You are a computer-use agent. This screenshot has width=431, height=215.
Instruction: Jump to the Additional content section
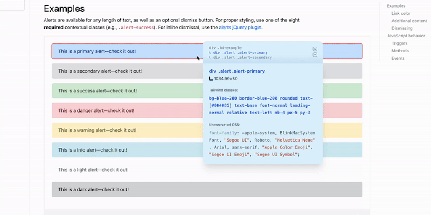409,21
